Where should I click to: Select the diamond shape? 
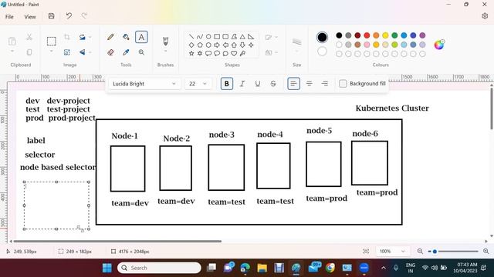tap(191, 45)
